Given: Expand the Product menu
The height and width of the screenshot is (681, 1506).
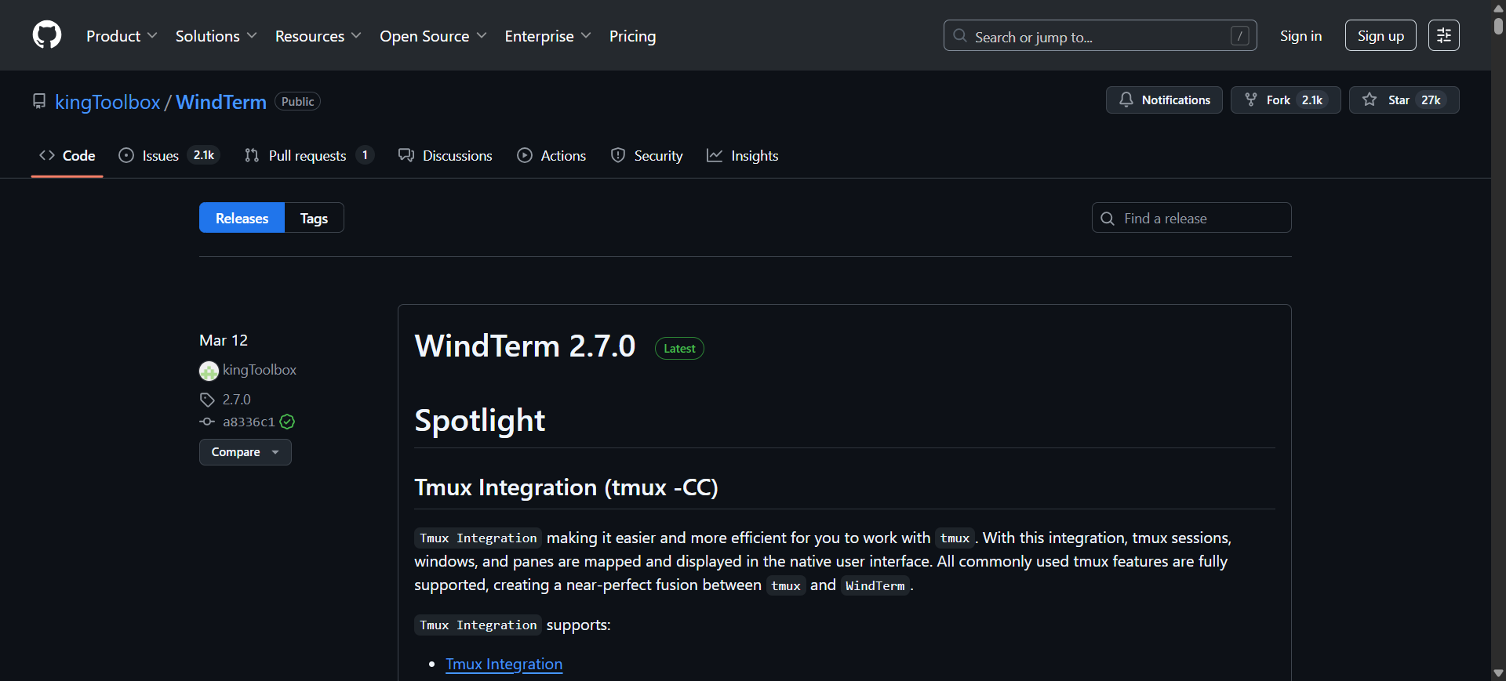Looking at the screenshot, I should (122, 36).
